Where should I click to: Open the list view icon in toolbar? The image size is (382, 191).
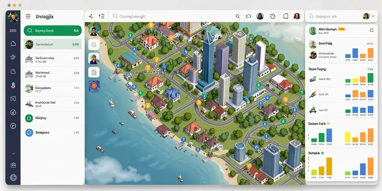pos(101,16)
